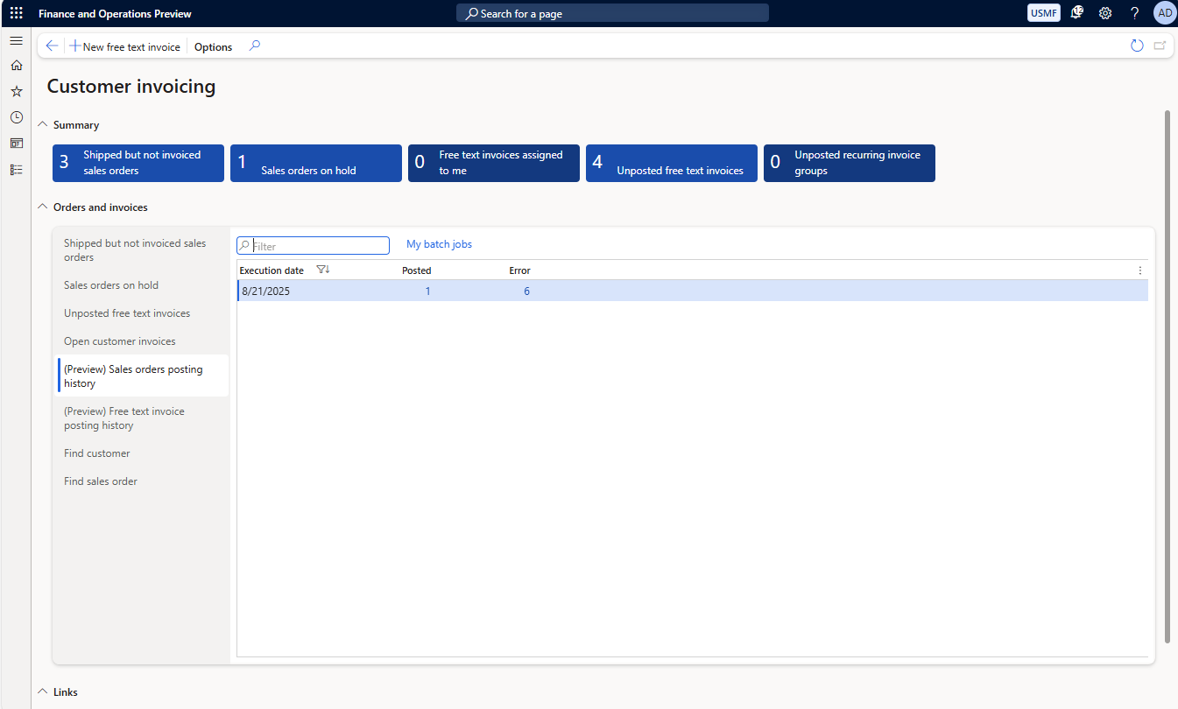Click Execution date filter sort icon
This screenshot has width=1178, height=709.
pos(323,270)
